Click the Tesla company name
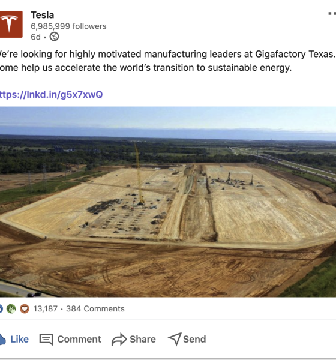 (x=43, y=15)
